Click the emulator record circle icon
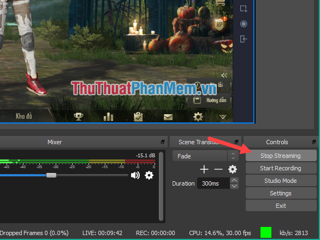Image resolution: width=320 pixels, height=240 pixels. click(x=244, y=24)
